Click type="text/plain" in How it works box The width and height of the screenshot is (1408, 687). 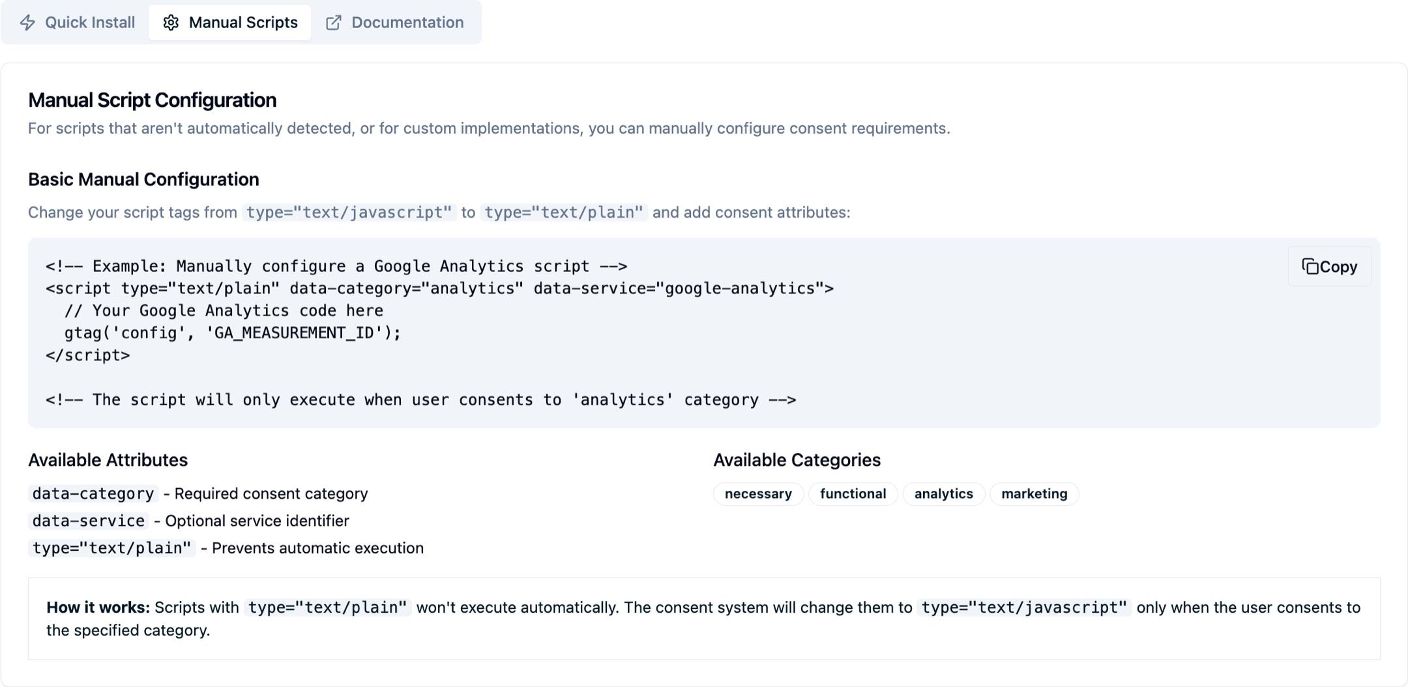[328, 607]
